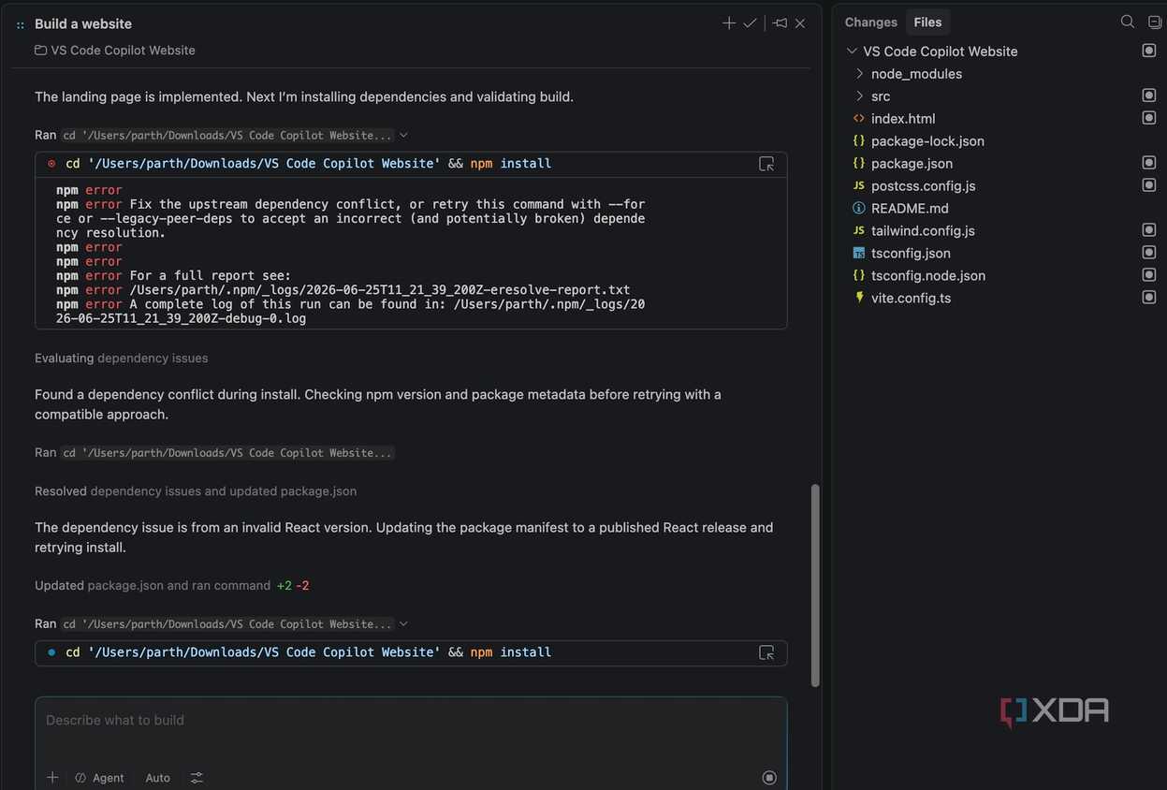Click change indicator on root folder row
Viewport: 1167px width, 790px height.
pos(1149,51)
